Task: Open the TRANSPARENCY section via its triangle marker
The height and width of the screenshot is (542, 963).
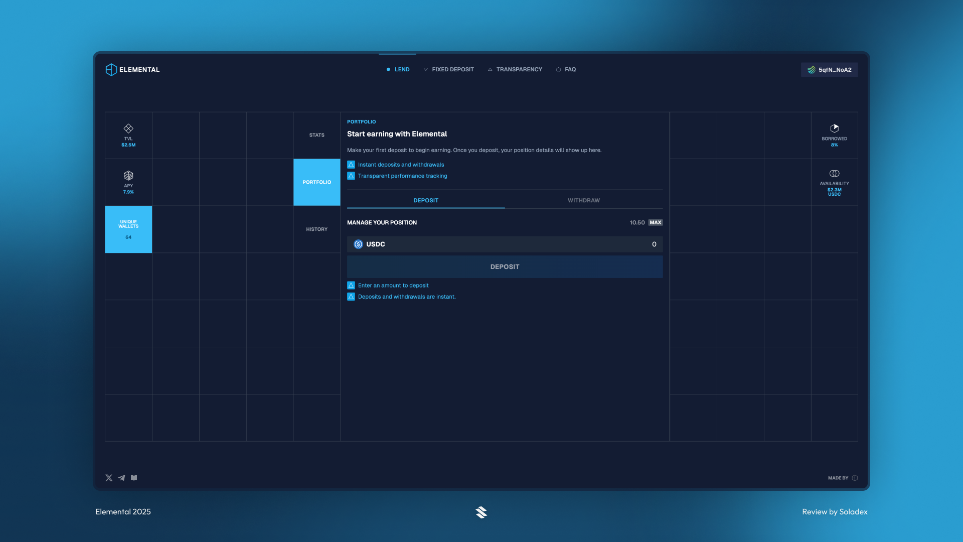Action: coord(490,69)
